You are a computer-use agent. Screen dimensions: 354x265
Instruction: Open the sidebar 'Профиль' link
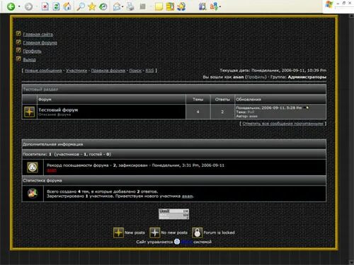pos(32,52)
